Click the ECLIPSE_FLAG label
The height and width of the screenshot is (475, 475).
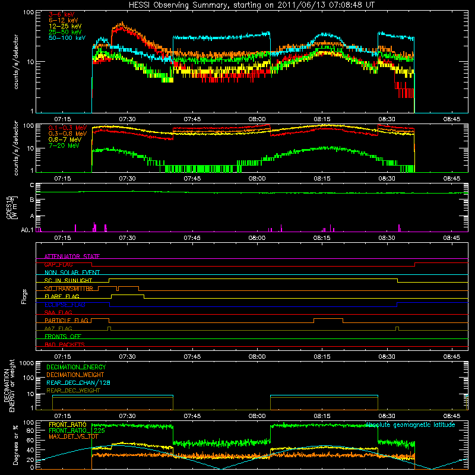tap(65, 305)
